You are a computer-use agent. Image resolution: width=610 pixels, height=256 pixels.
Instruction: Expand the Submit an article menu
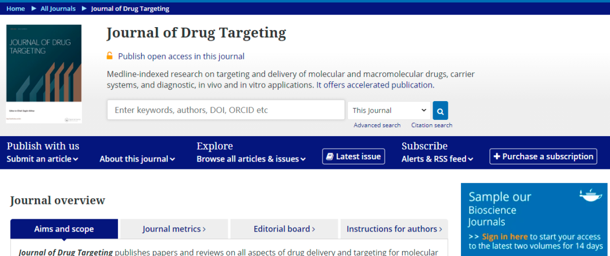[x=42, y=159]
